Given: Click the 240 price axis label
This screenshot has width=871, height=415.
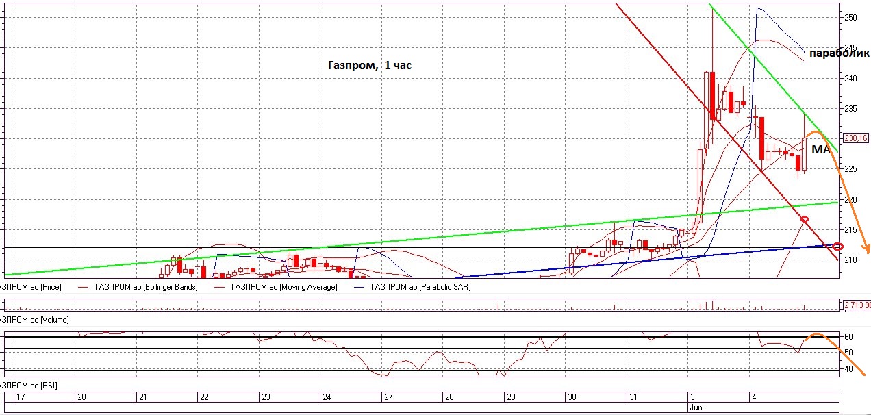Looking at the screenshot, I should tap(850, 78).
